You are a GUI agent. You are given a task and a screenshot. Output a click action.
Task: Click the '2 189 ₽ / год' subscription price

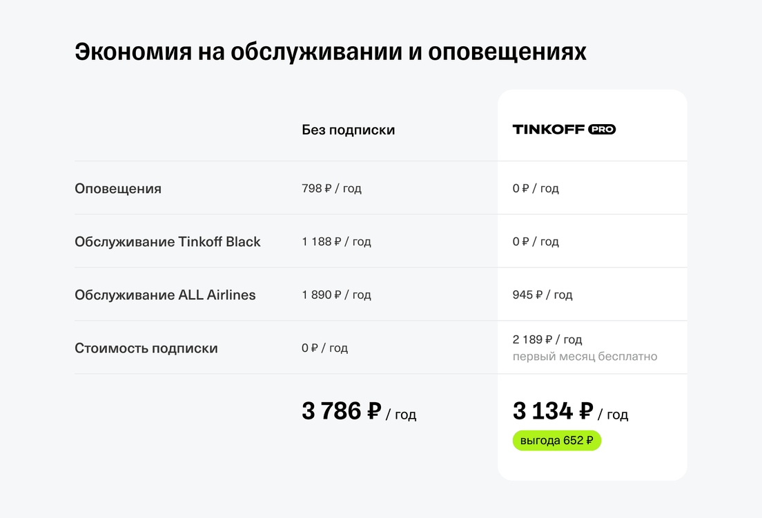point(547,339)
